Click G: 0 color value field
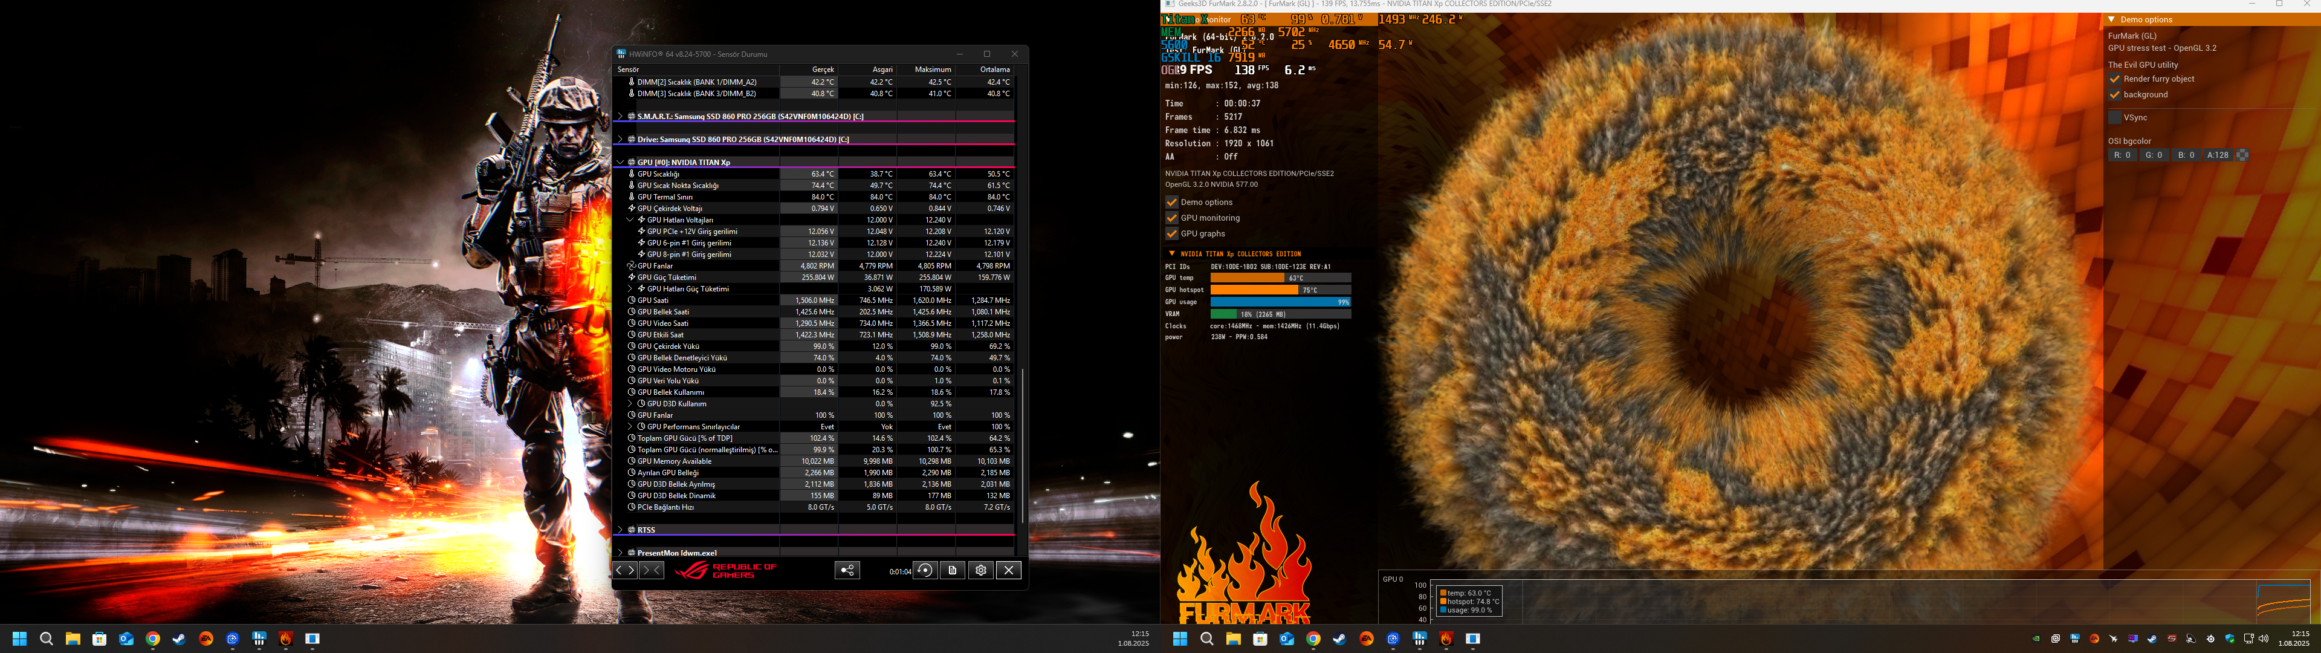 coord(2154,155)
